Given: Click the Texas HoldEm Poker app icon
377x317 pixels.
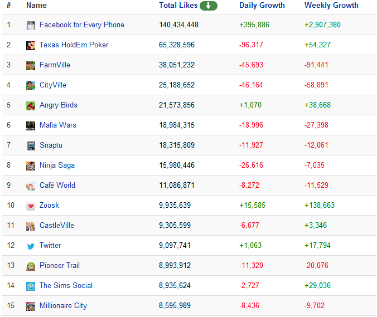Looking at the screenshot, I should click(x=31, y=45).
